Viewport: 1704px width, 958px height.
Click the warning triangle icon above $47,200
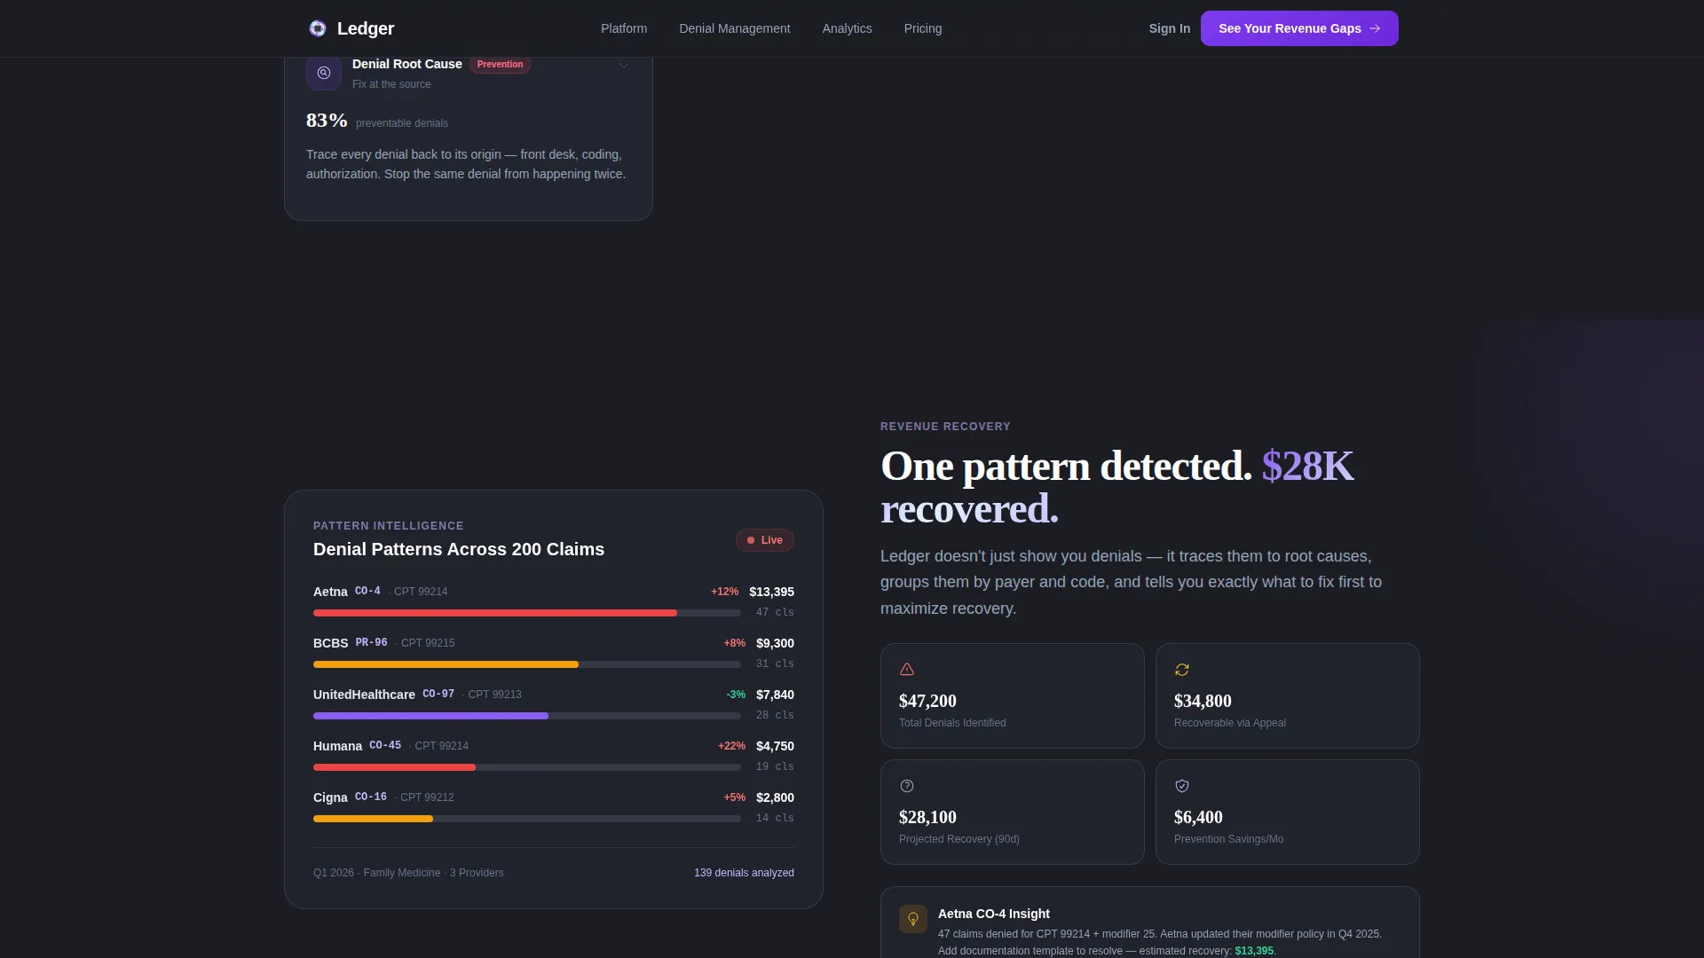(907, 670)
